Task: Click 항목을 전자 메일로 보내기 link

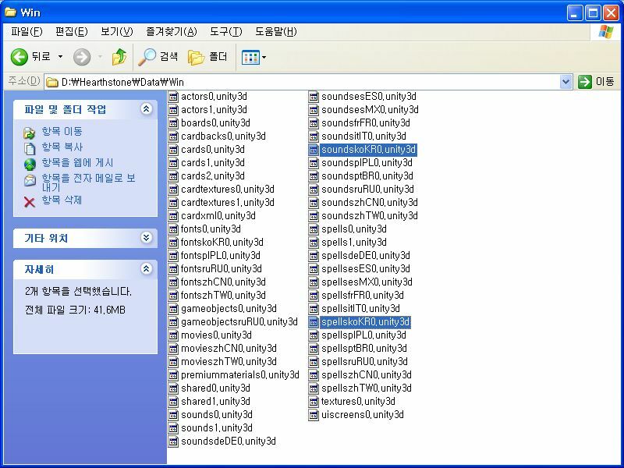Action: coord(88,183)
